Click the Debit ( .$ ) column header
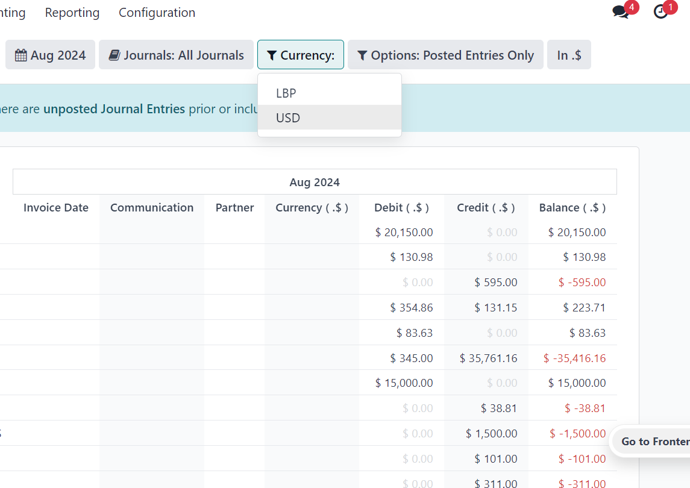This screenshot has height=488, width=690. (401, 208)
